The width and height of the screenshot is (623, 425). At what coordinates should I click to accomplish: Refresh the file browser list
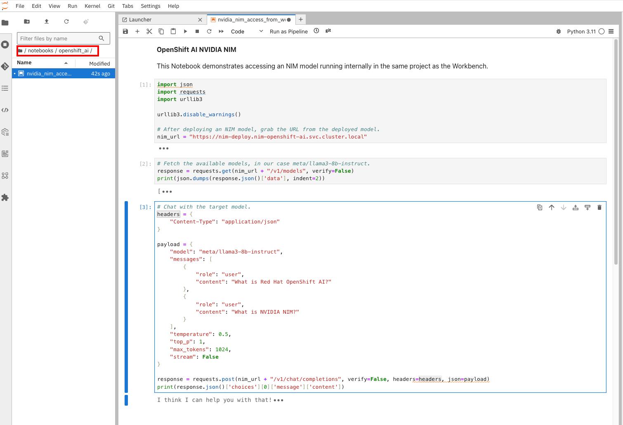(x=66, y=21)
